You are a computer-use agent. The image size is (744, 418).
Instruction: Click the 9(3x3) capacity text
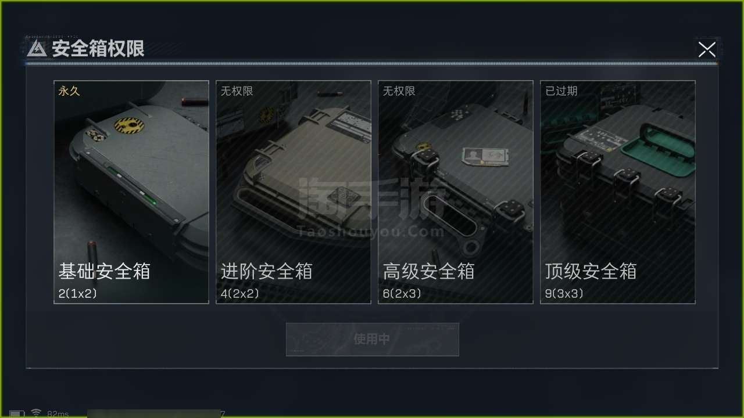point(564,294)
